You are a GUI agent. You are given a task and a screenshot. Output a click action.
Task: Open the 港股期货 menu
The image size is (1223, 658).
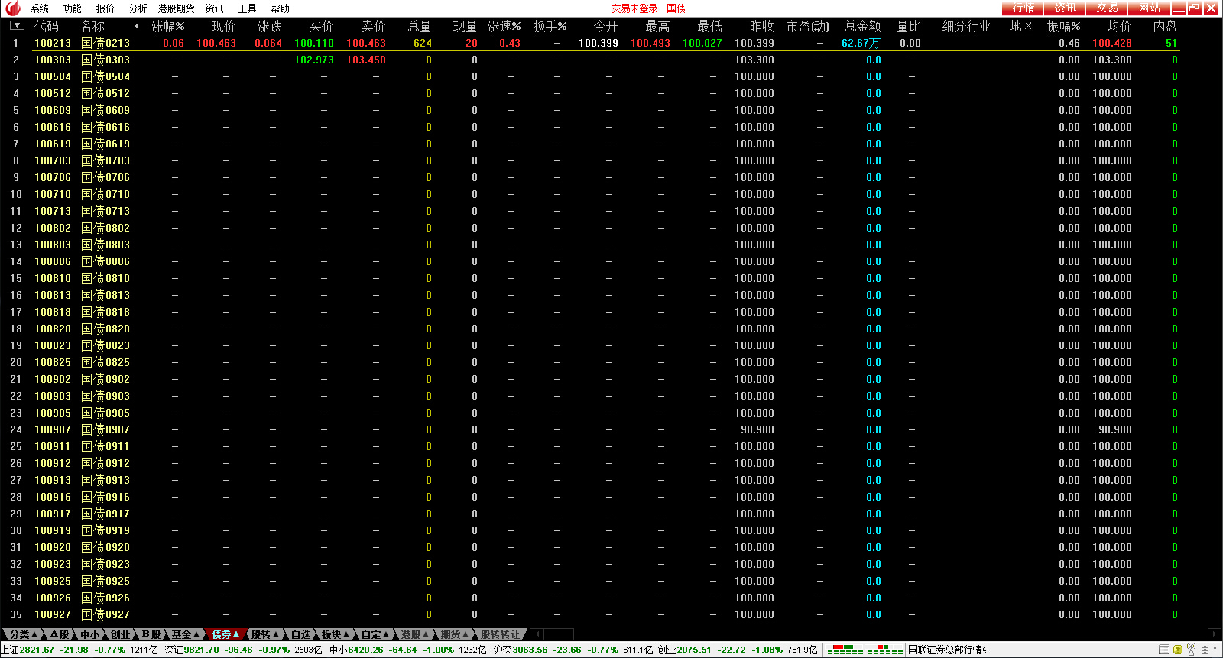click(x=177, y=8)
